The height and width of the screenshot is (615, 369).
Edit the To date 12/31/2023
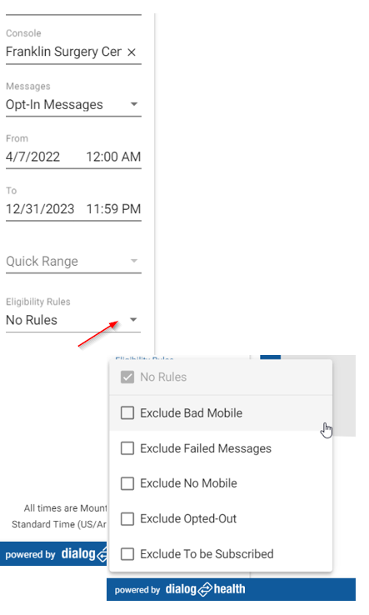pos(40,209)
